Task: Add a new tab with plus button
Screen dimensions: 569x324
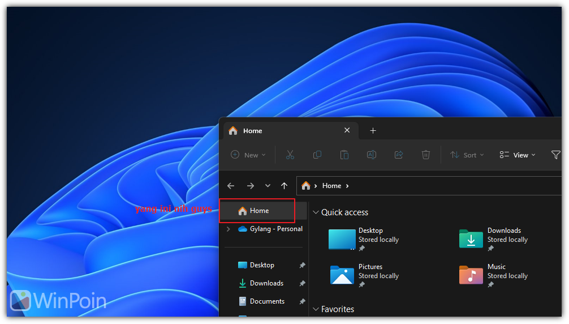Action: (x=373, y=131)
